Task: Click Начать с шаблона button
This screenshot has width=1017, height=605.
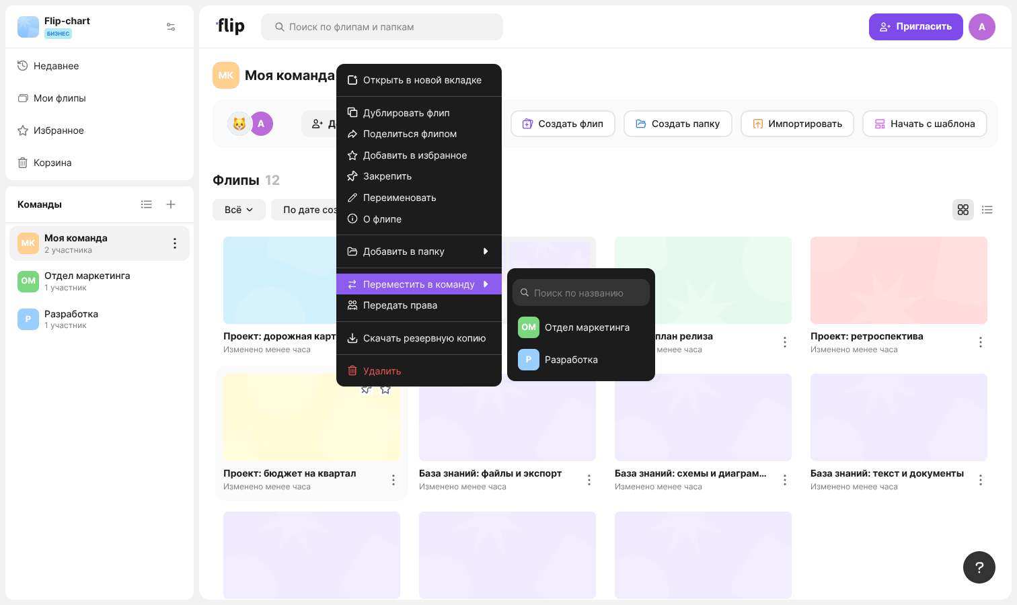Action: coord(925,124)
